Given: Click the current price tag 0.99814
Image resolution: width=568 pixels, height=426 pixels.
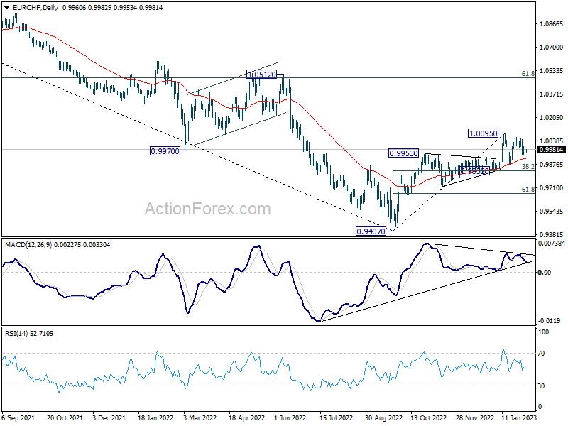Looking at the screenshot, I should (551, 150).
